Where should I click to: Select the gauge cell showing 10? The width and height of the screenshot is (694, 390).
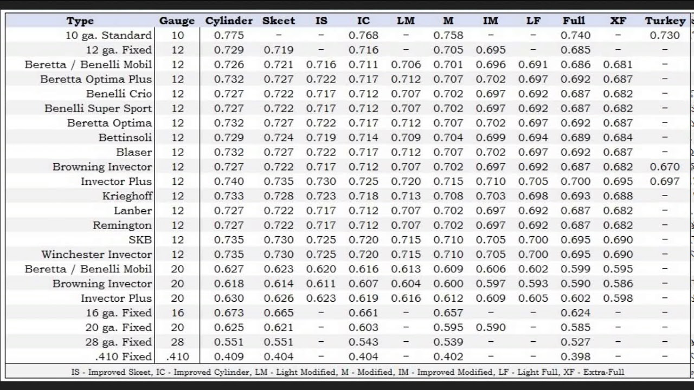coord(177,35)
